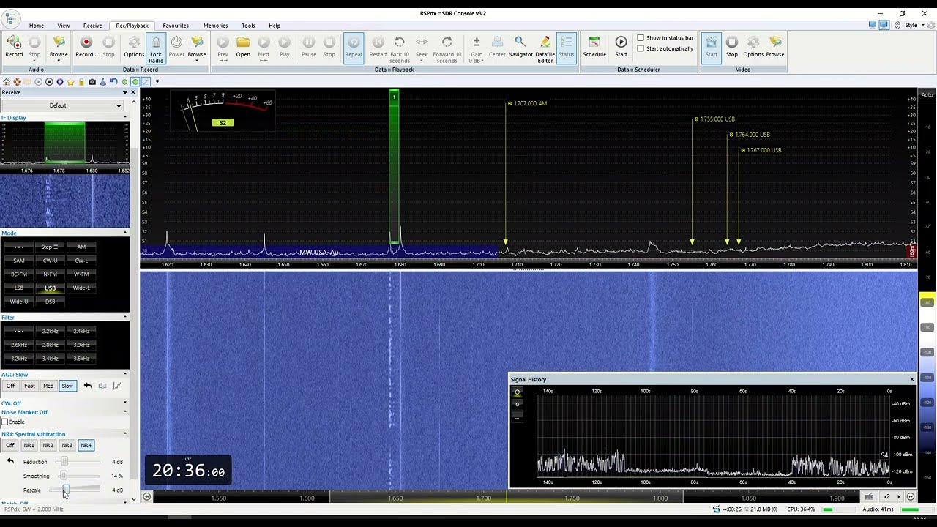Enable Show in status bar checkbox

[641, 38]
